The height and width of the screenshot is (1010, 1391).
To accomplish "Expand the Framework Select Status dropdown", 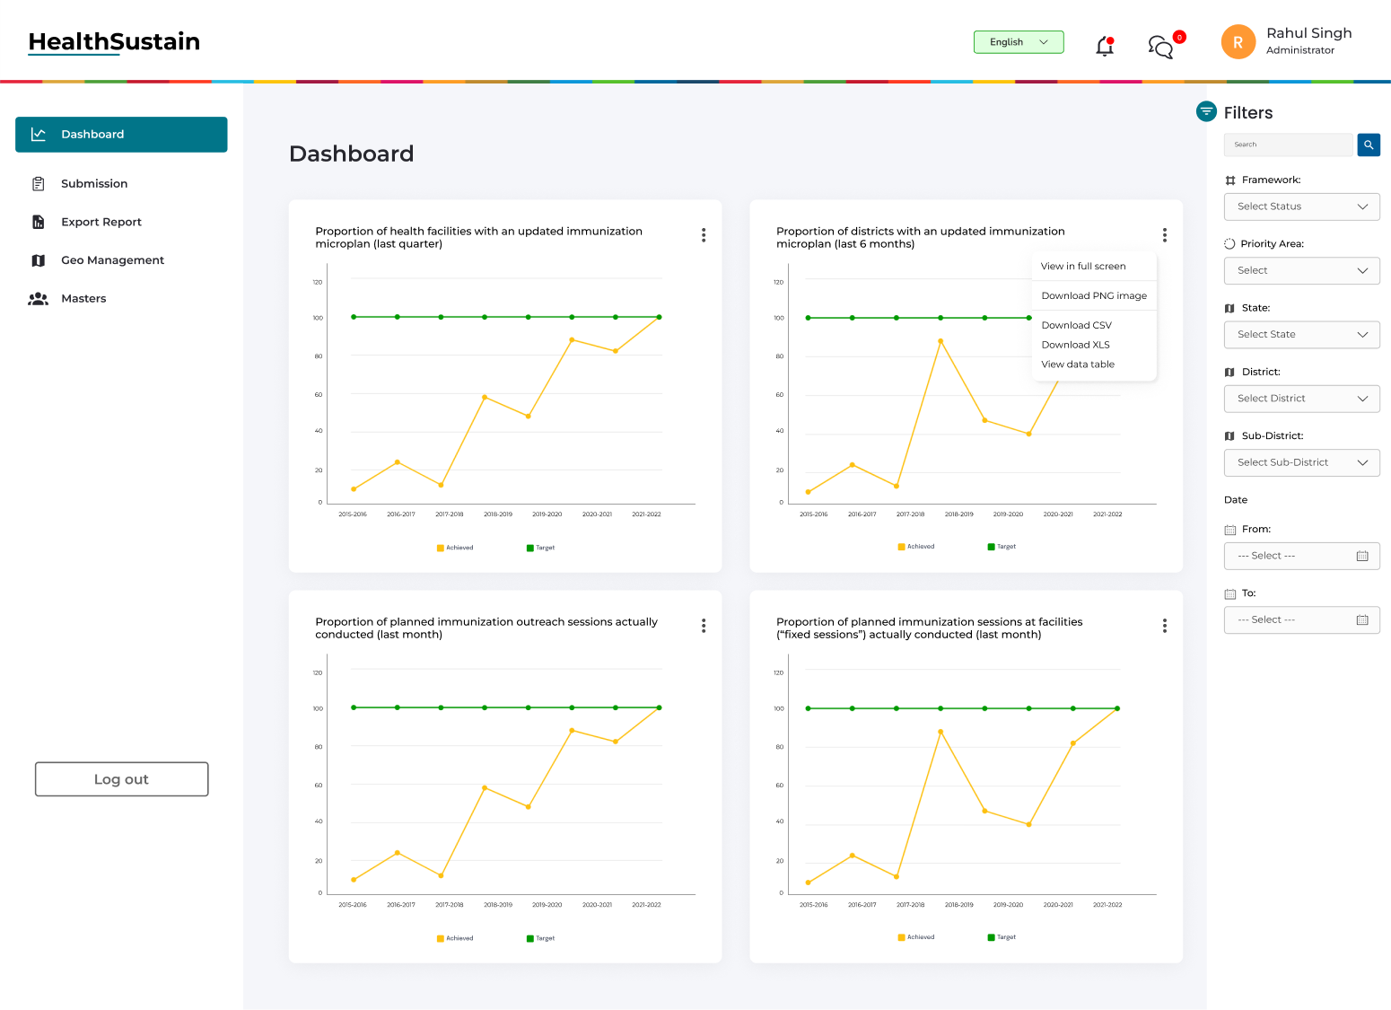I will point(1301,206).
